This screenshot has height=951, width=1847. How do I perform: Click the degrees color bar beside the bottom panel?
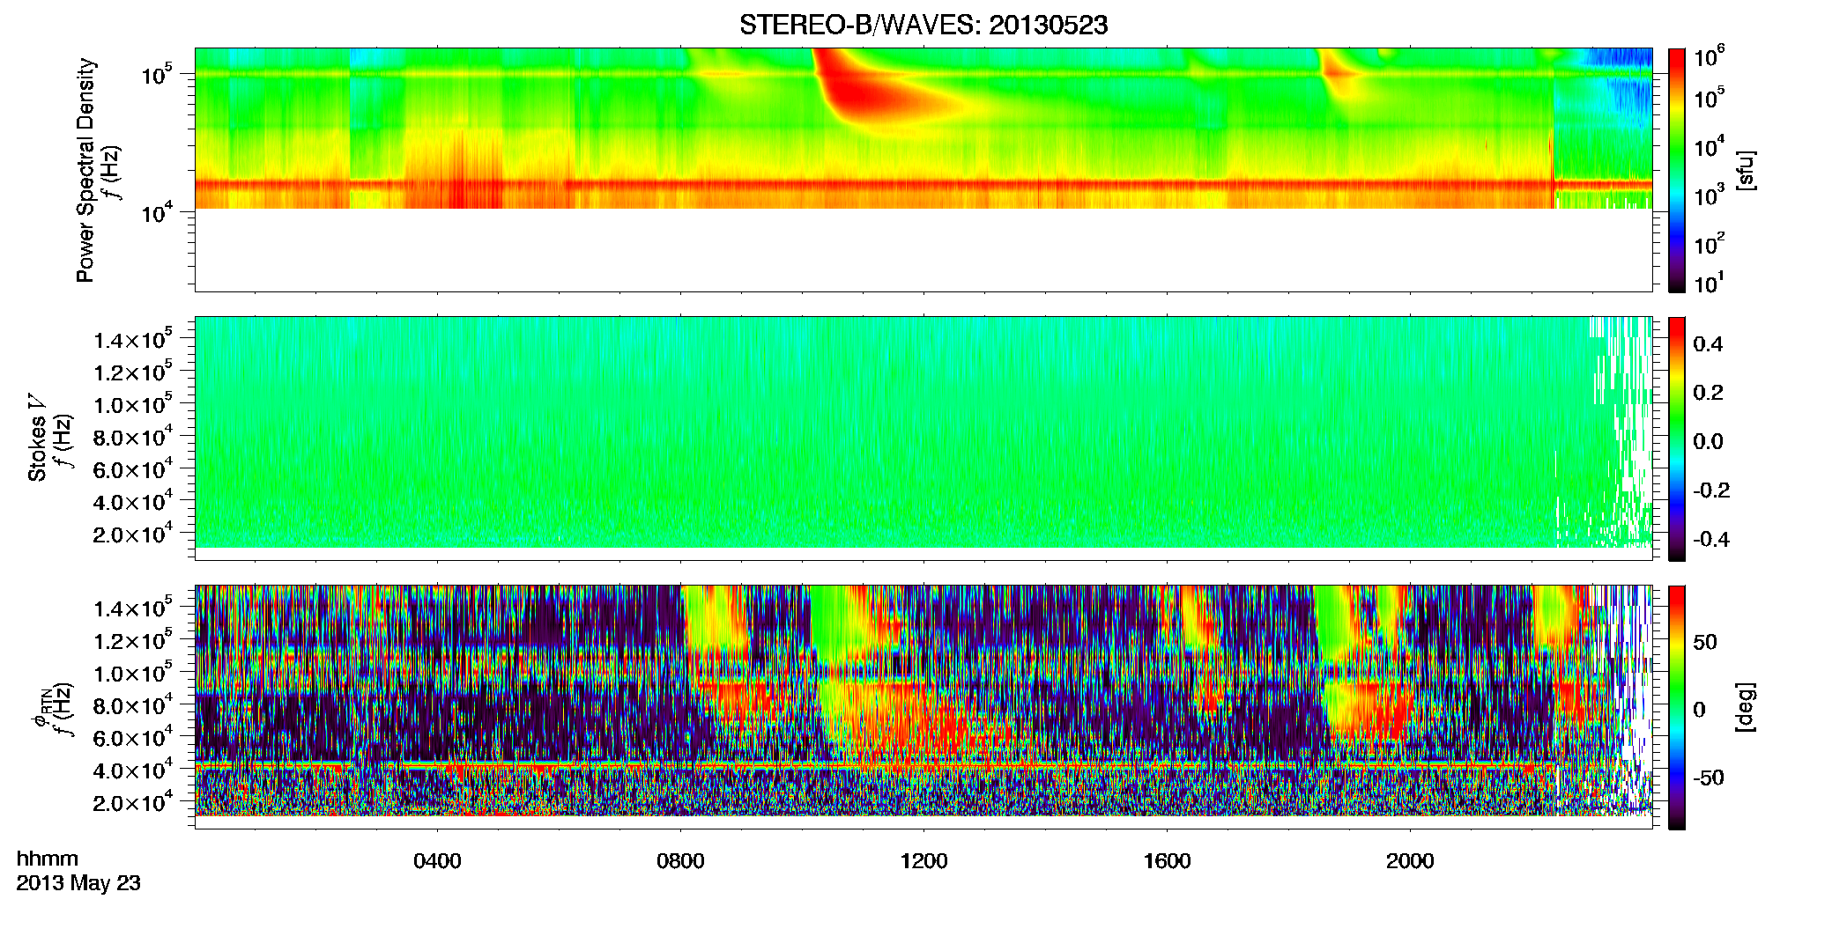tap(1677, 707)
